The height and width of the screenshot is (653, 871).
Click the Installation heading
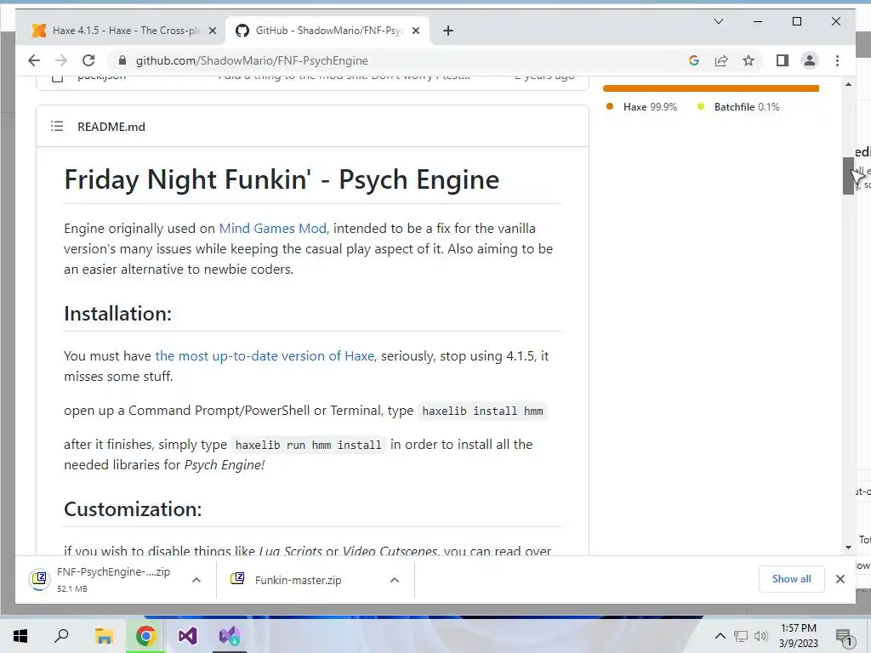tap(117, 314)
